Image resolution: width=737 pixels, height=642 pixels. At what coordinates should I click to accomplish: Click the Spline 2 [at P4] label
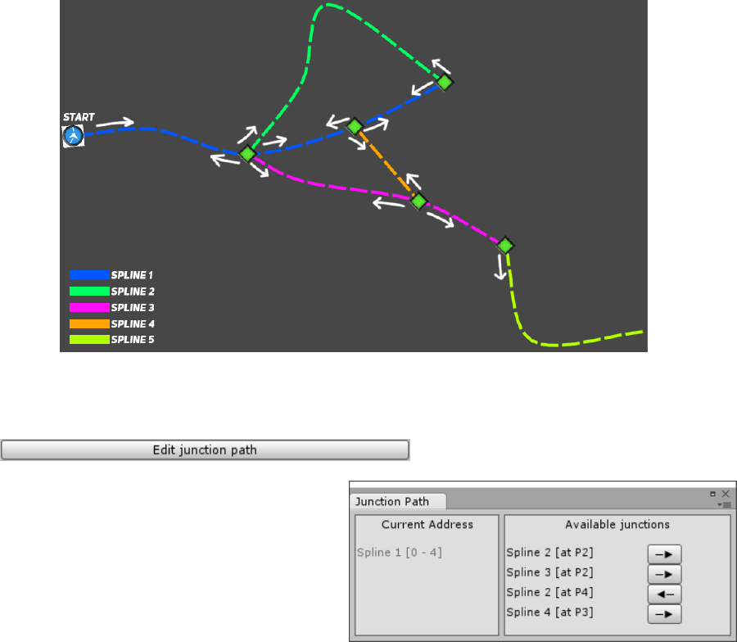click(549, 592)
